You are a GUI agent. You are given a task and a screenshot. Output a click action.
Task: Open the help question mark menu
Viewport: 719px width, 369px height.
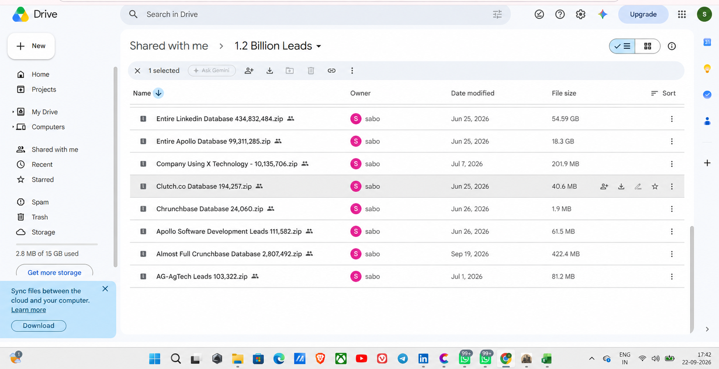point(560,14)
